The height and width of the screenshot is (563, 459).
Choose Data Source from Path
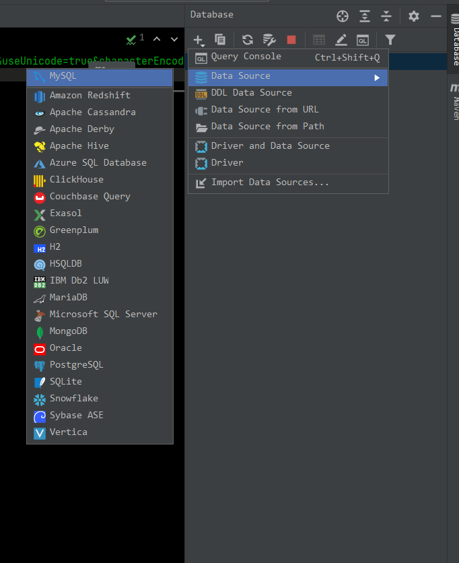pos(288,127)
